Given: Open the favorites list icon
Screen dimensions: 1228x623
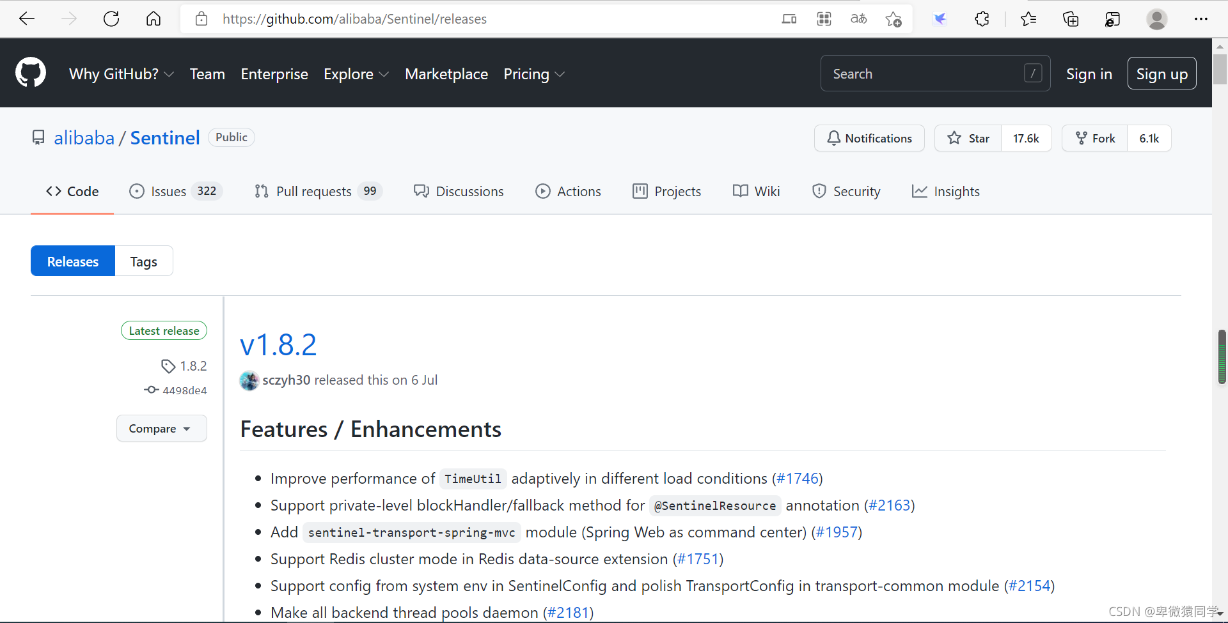Looking at the screenshot, I should (1028, 19).
